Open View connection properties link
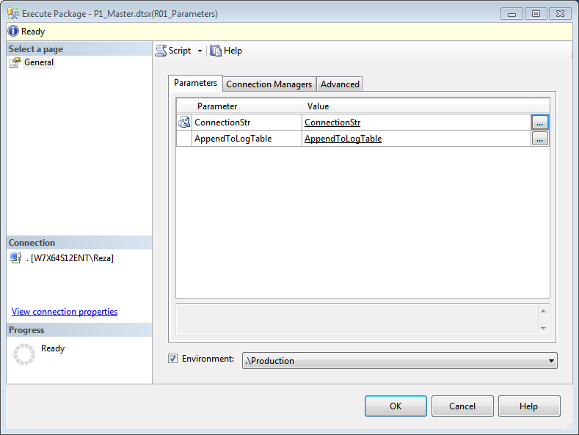This screenshot has width=579, height=435. (65, 312)
